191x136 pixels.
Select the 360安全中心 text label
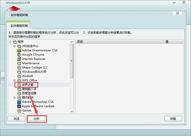pos(30,46)
